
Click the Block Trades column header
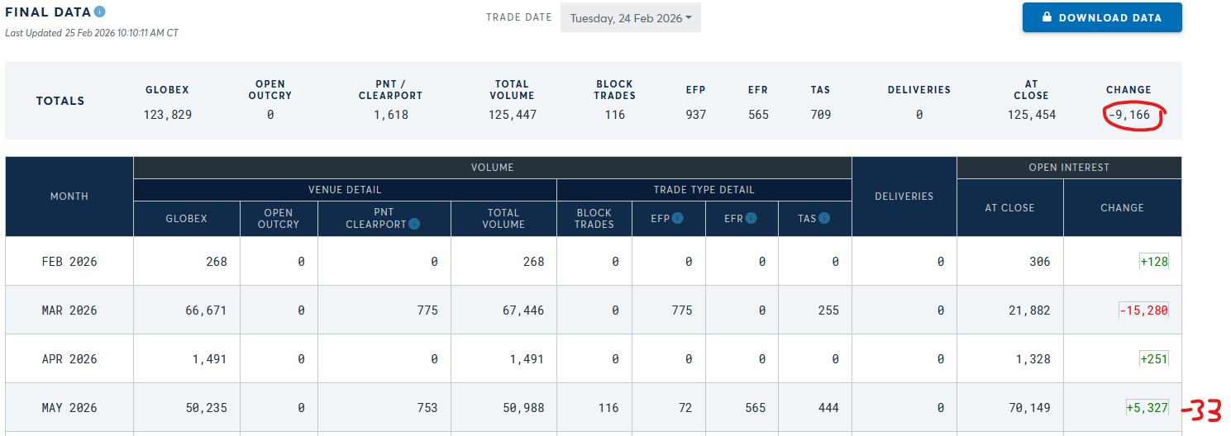[594, 219]
